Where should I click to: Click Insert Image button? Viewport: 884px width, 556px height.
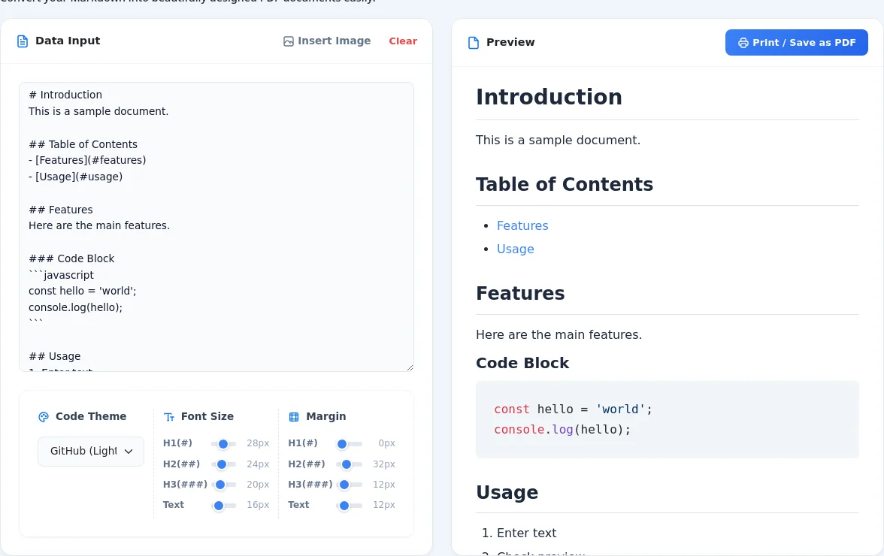(327, 41)
